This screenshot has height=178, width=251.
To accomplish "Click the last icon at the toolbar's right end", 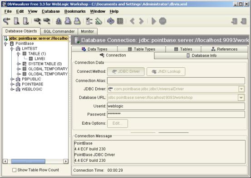I will pos(243,21).
